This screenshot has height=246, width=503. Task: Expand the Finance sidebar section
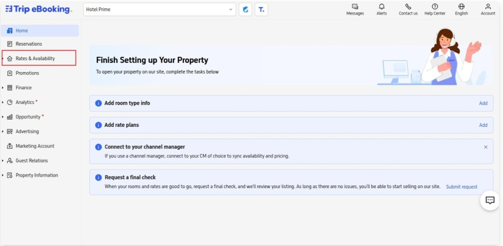coord(24,88)
